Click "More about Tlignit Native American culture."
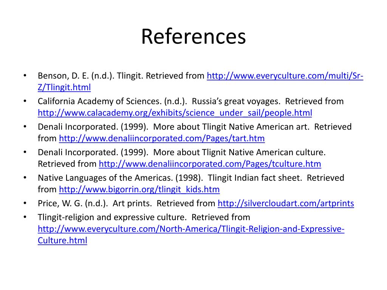The height and width of the screenshot is (290, 387). 239,153
